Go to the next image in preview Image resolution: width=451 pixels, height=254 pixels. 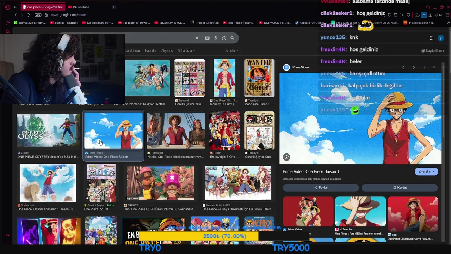[414, 67]
